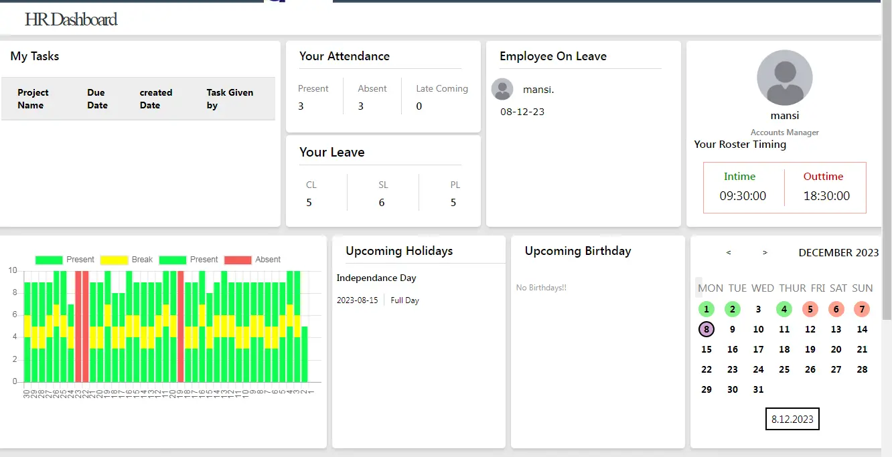892x457 pixels.
Task: Click the employee on leave avatar icon
Action: coord(502,89)
